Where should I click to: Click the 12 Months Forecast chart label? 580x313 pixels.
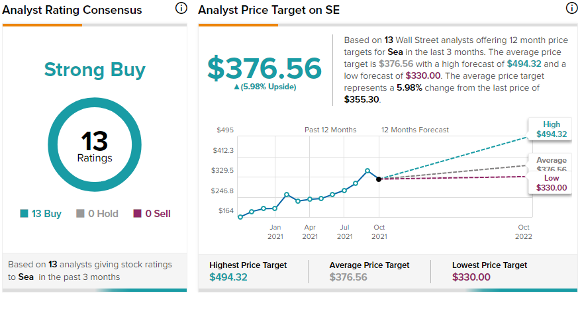[415, 130]
